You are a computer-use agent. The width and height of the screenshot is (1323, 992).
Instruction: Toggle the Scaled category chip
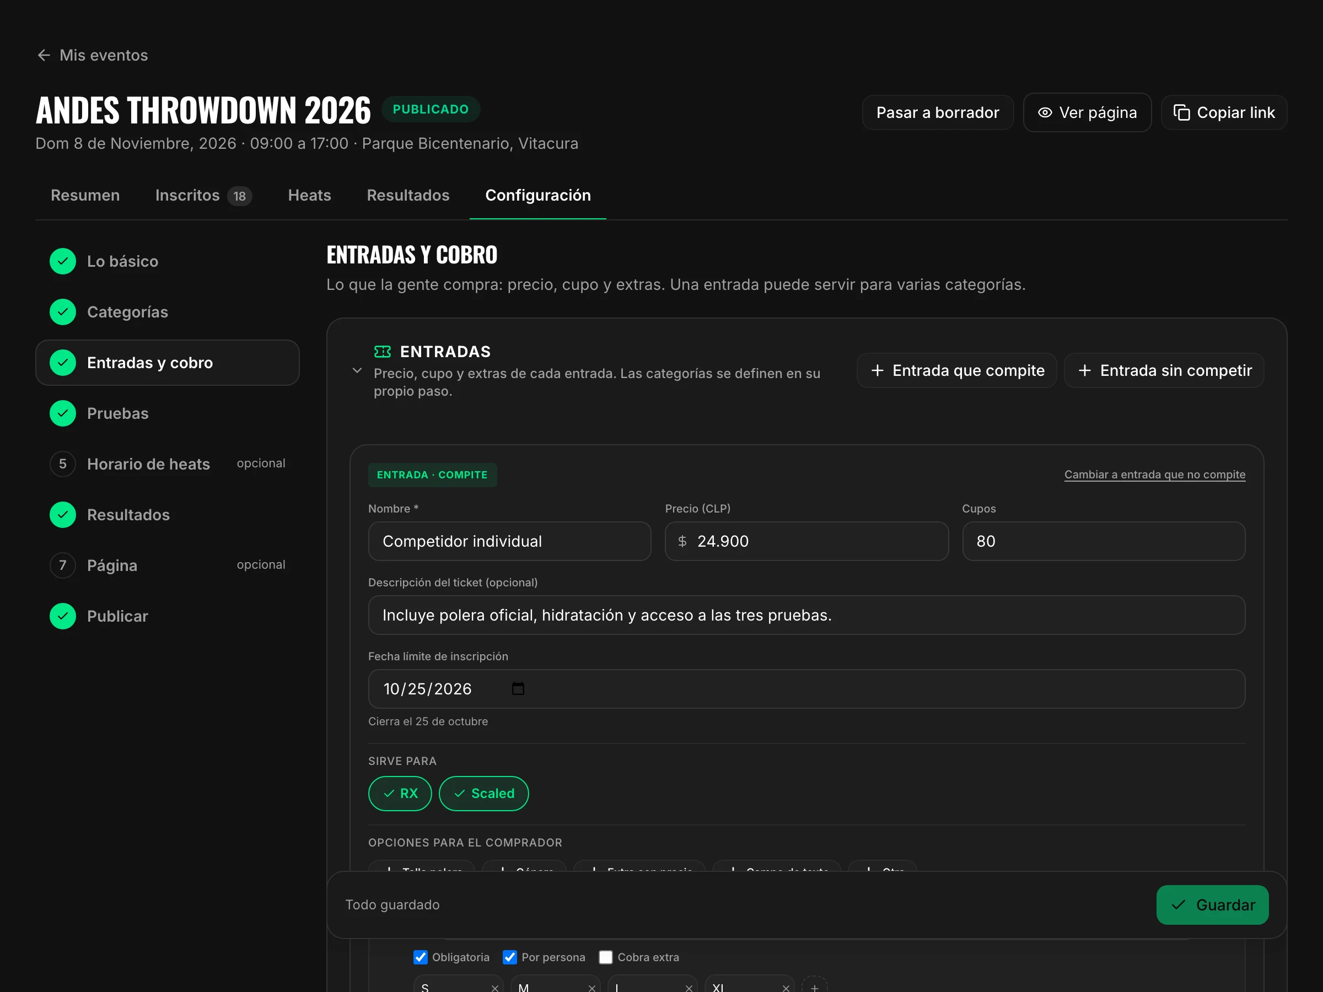click(484, 794)
